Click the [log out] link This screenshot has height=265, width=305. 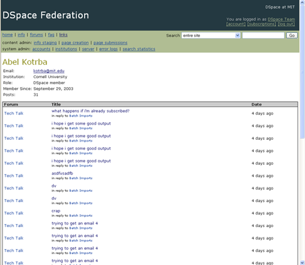pos(286,24)
